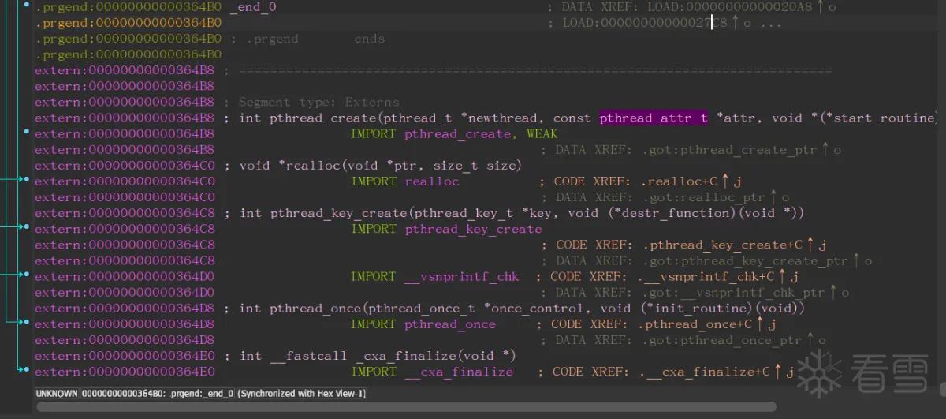
Task: Click the up arrow after LOAD:00000000000020A8
Action: pyautogui.click(x=820, y=7)
